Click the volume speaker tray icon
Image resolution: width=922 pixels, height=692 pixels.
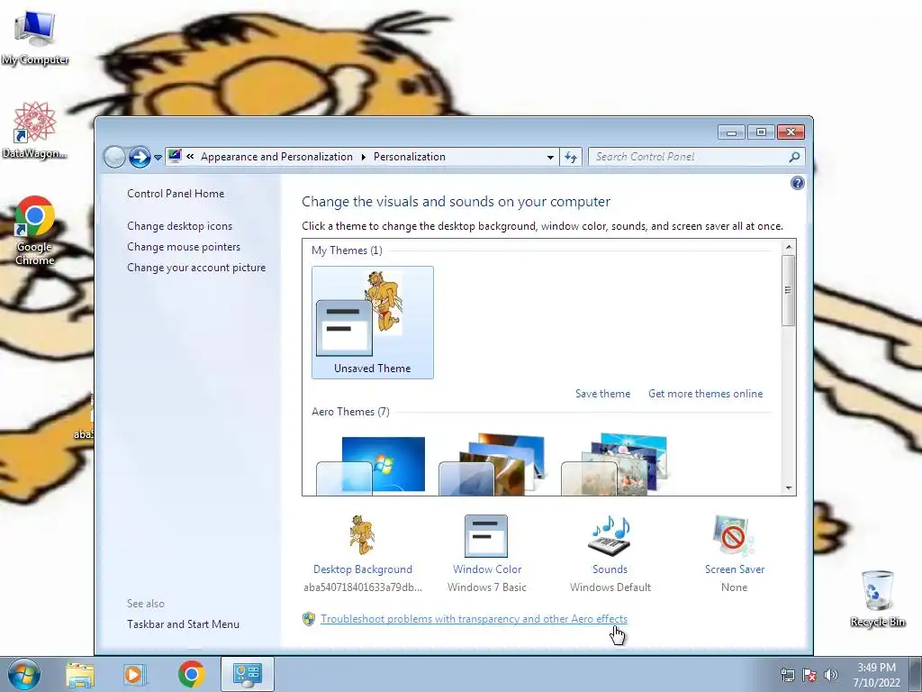coord(830,675)
